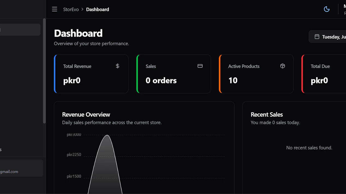346x194 pixels.
Task: Click the You made 0 sales today text
Action: pyautogui.click(x=275, y=123)
